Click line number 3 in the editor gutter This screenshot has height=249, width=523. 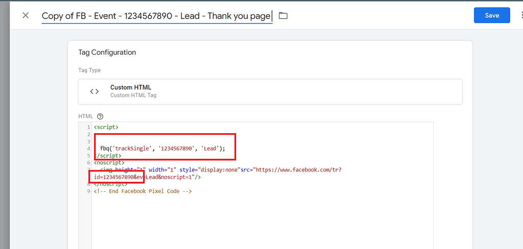88,141
